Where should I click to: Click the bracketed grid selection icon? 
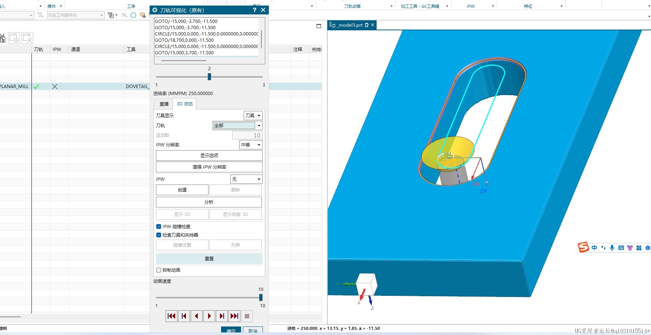(x=124, y=15)
